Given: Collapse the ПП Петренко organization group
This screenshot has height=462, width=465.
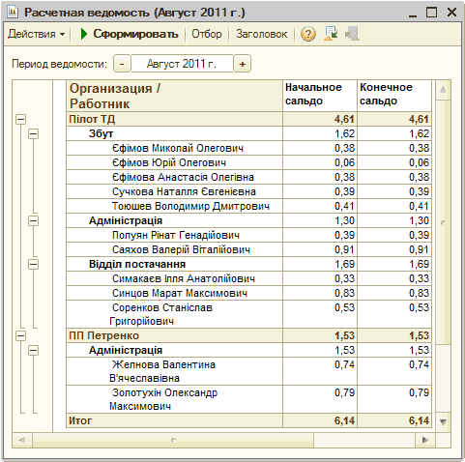Looking at the screenshot, I should (x=20, y=336).
